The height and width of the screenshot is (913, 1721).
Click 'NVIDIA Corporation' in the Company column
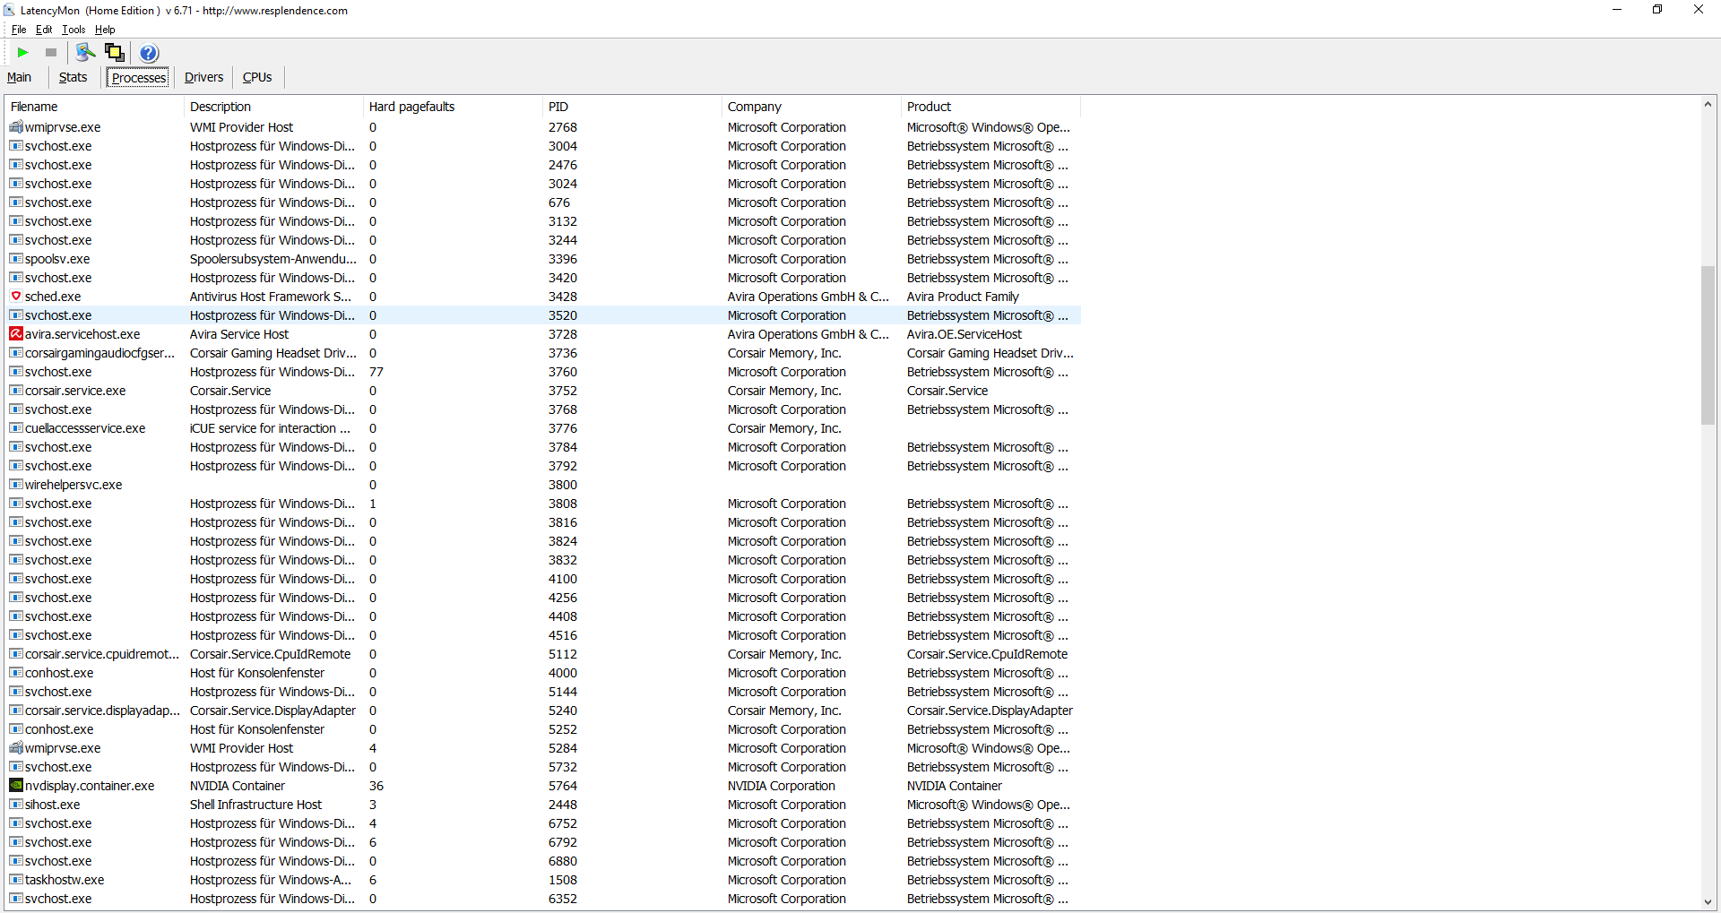tap(782, 786)
